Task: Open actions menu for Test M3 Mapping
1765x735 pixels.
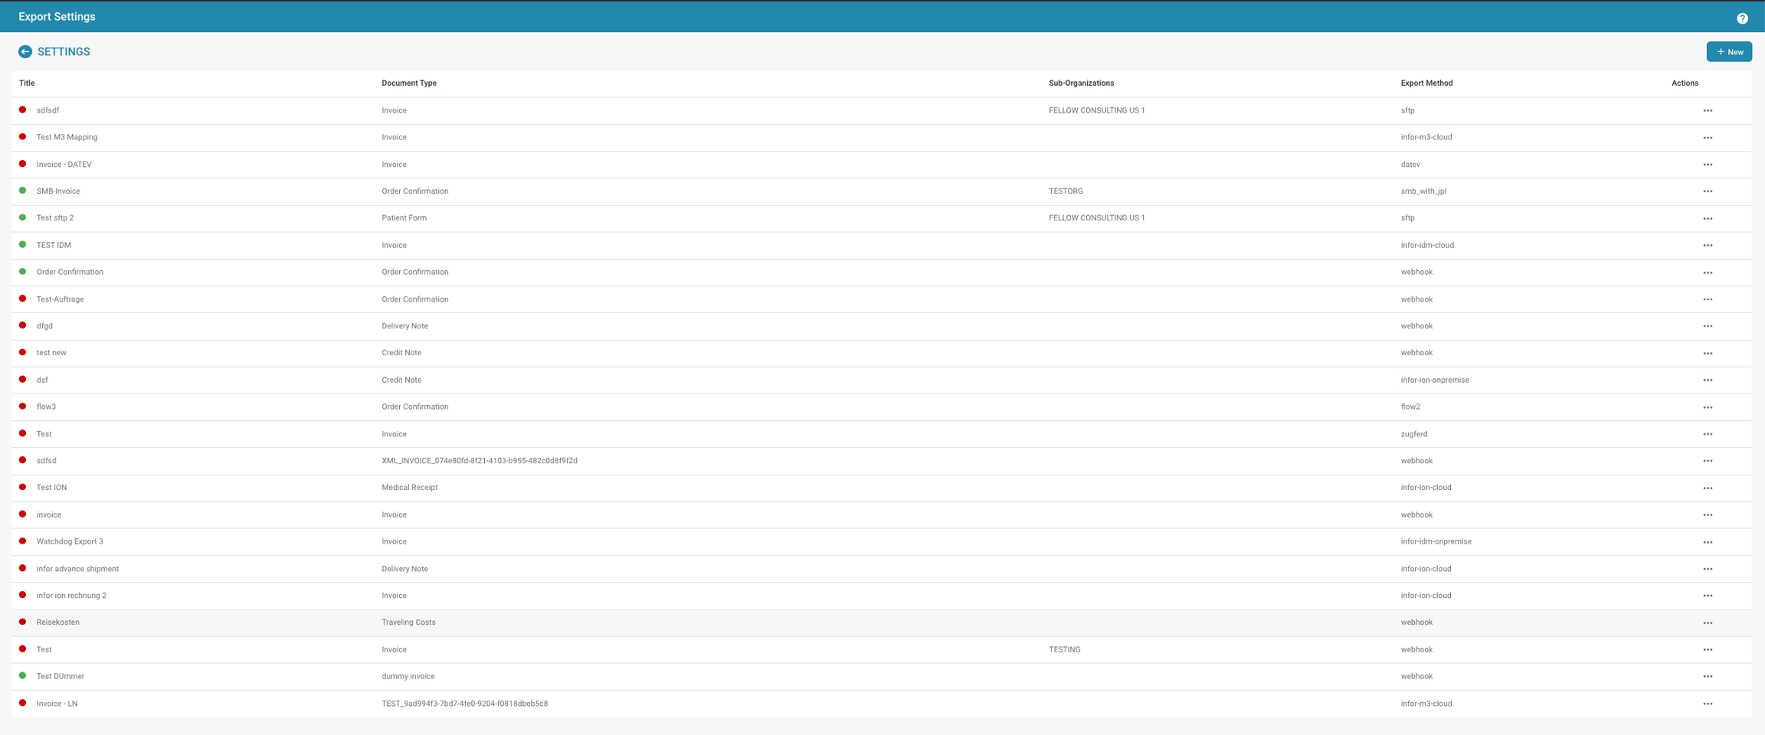Action: click(x=1708, y=138)
